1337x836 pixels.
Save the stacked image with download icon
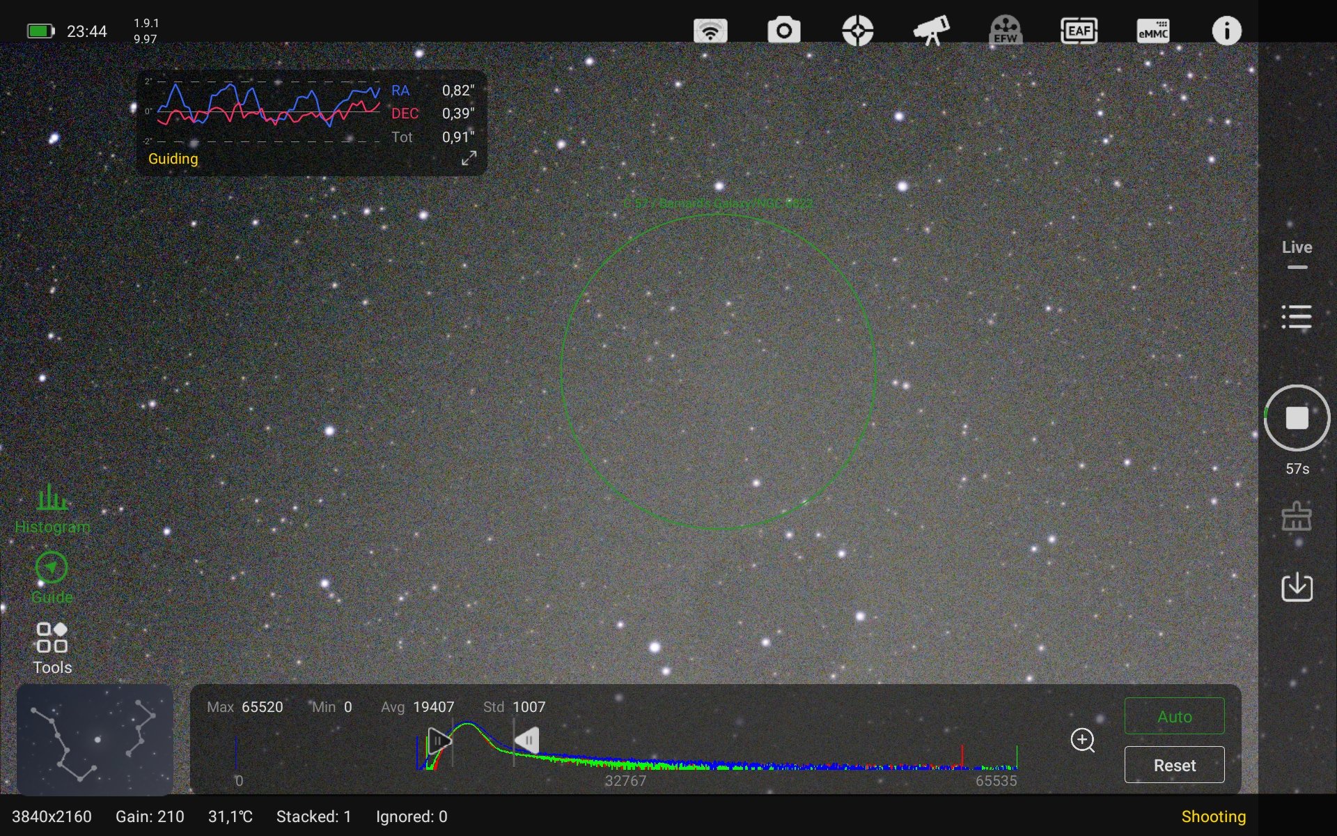[1297, 587]
